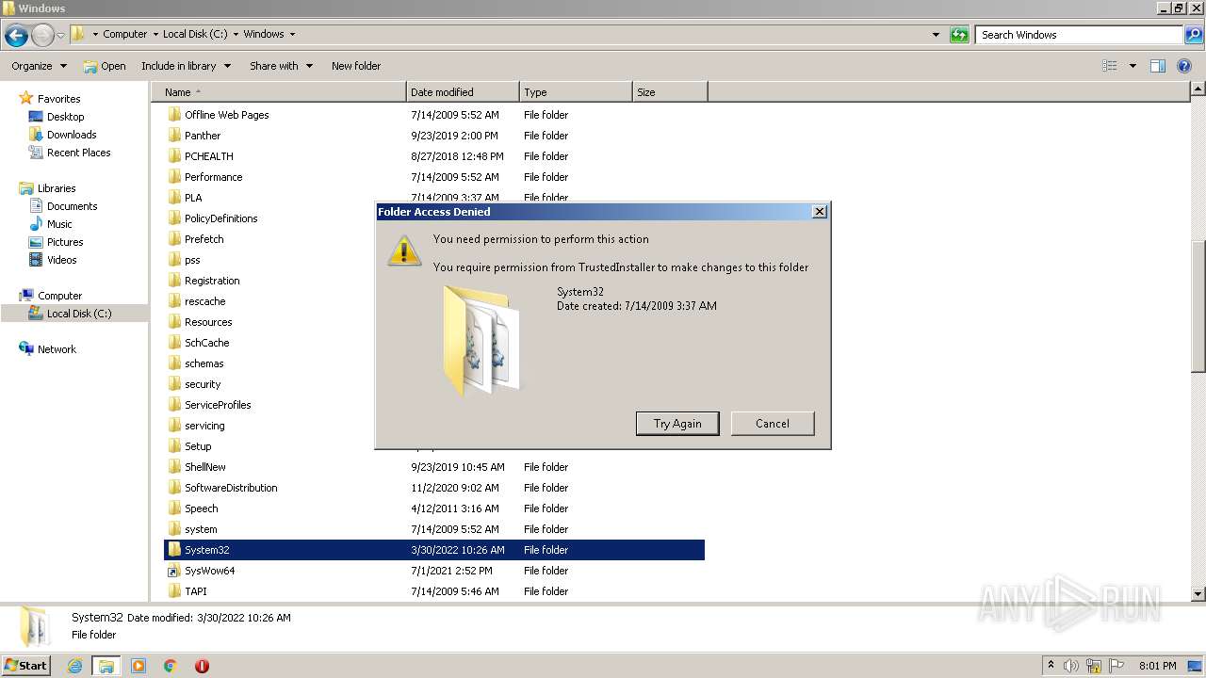1206x678 pixels.
Task: Open the Documents library
Action: tap(72, 206)
